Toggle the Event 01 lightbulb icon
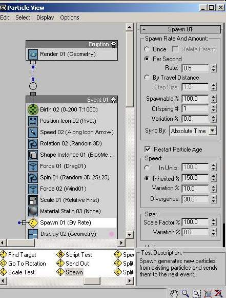This screenshot has width=226, height=298. (x=113, y=100)
